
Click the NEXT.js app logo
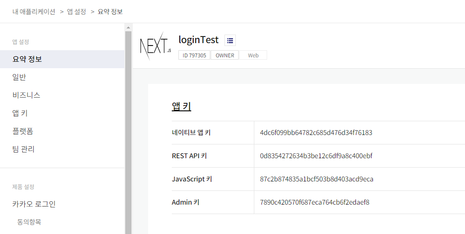[x=156, y=46]
